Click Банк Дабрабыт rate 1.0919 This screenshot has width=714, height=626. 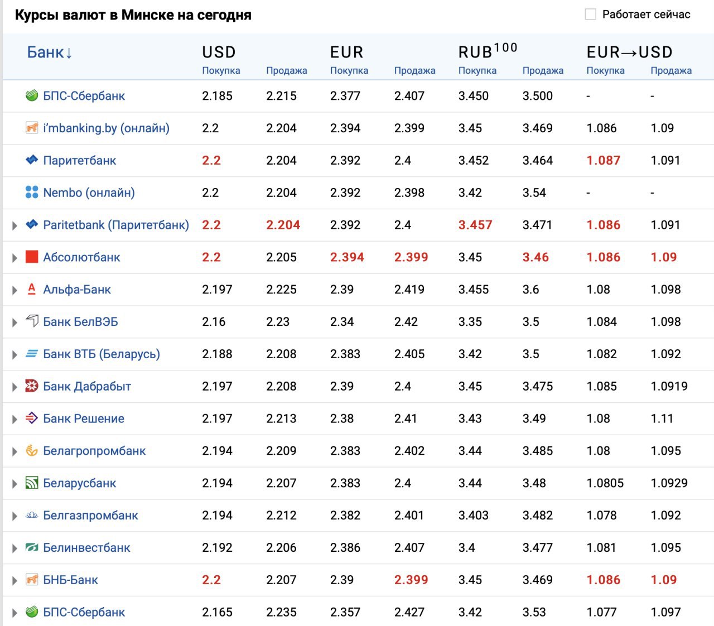[x=669, y=386]
